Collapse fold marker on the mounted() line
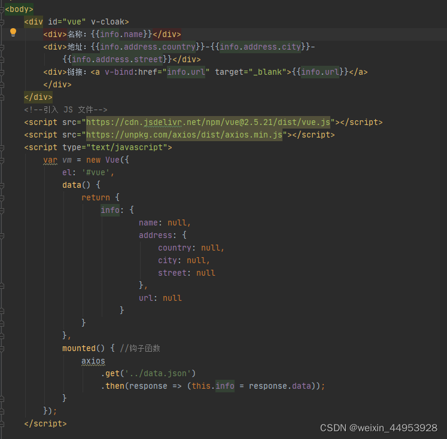Image resolution: width=447 pixels, height=439 pixels. coord(1,349)
